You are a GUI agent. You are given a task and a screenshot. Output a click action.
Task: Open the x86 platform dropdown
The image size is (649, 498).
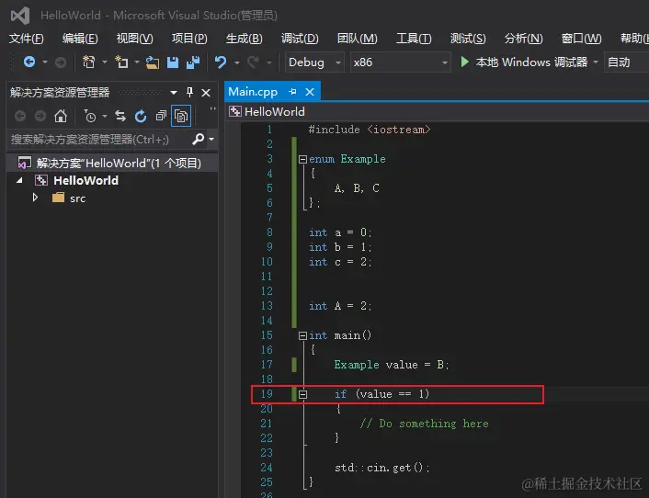click(x=400, y=62)
